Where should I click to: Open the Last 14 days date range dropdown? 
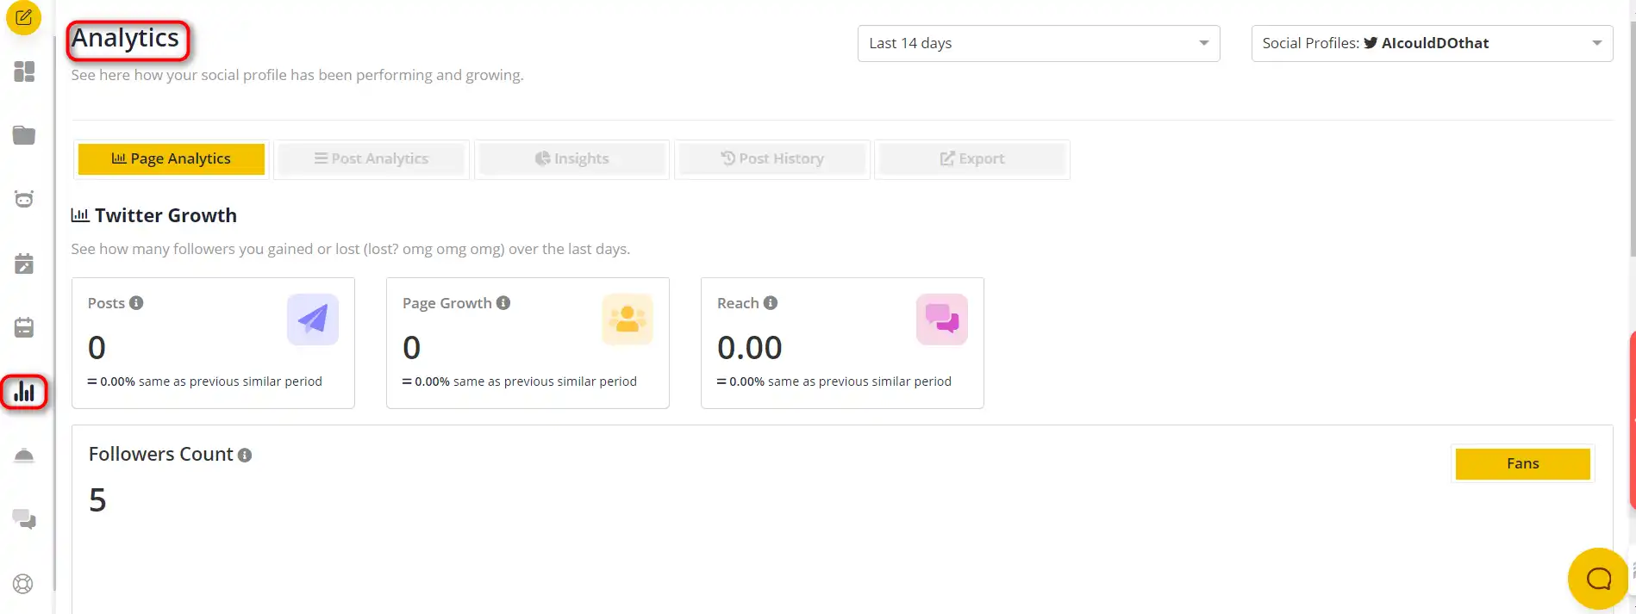[1039, 43]
